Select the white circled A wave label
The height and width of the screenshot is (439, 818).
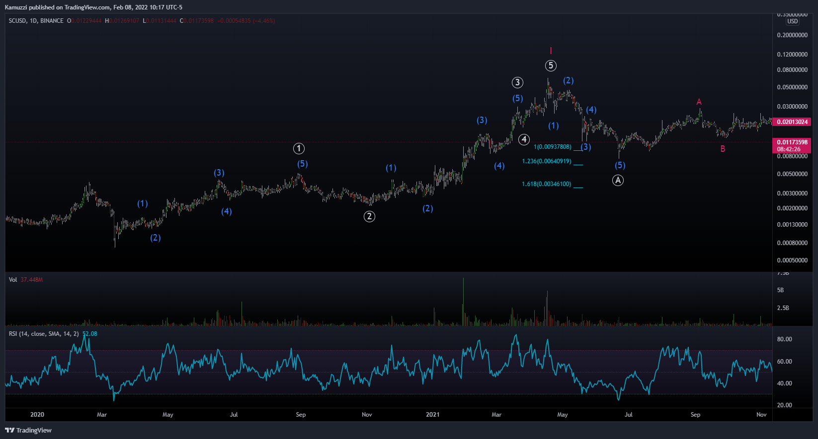pos(618,181)
